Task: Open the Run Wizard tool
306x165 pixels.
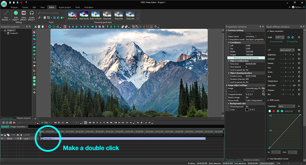Action: tap(6, 15)
